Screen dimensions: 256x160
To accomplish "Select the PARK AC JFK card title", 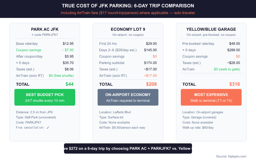I will tap(45, 29).
